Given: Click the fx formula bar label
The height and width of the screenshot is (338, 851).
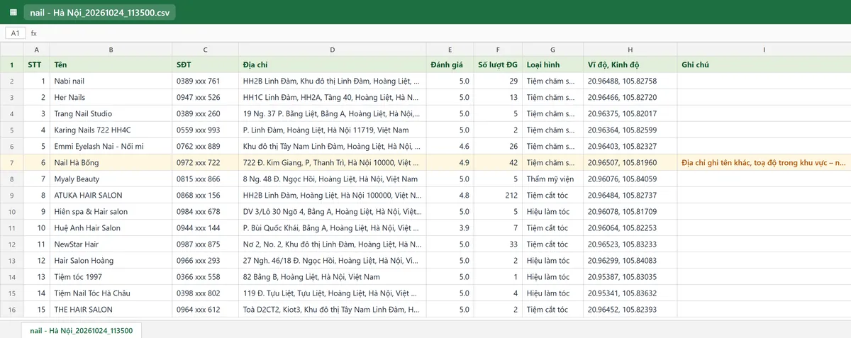Looking at the screenshot, I should point(33,33).
